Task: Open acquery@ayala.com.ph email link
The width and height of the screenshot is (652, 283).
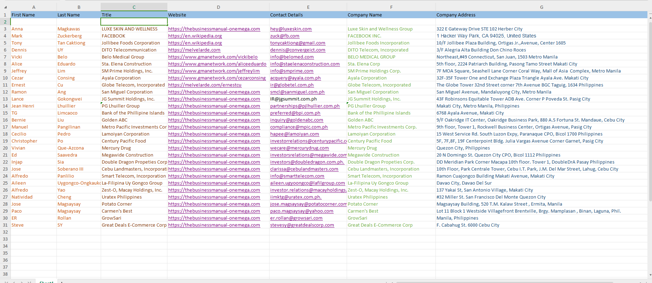Action: (x=295, y=78)
